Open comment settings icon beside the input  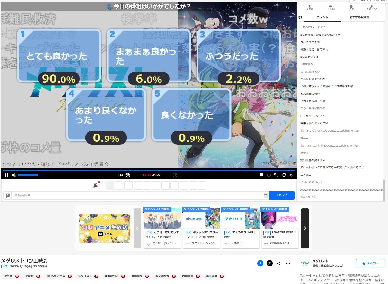point(8,195)
